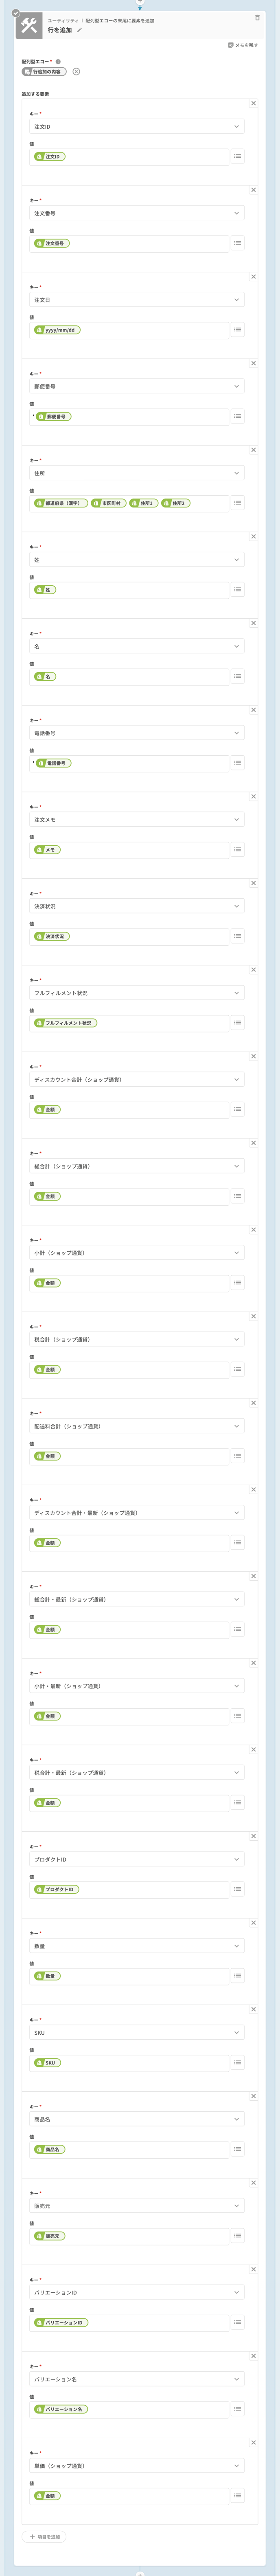The image size is (280, 2576).
Task: Expand the SKU key dropdown
Action: (x=137, y=2032)
